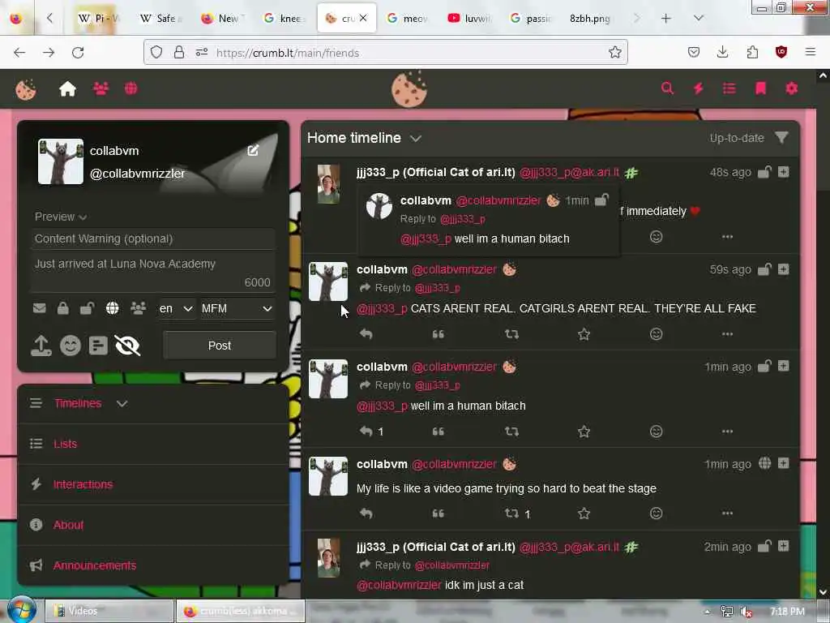Open more options on video game post
The height and width of the screenshot is (623, 830).
pyautogui.click(x=727, y=513)
